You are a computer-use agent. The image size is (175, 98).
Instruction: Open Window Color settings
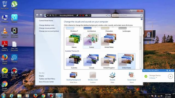click(x=93, y=77)
